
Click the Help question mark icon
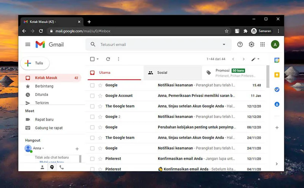coord(240,45)
